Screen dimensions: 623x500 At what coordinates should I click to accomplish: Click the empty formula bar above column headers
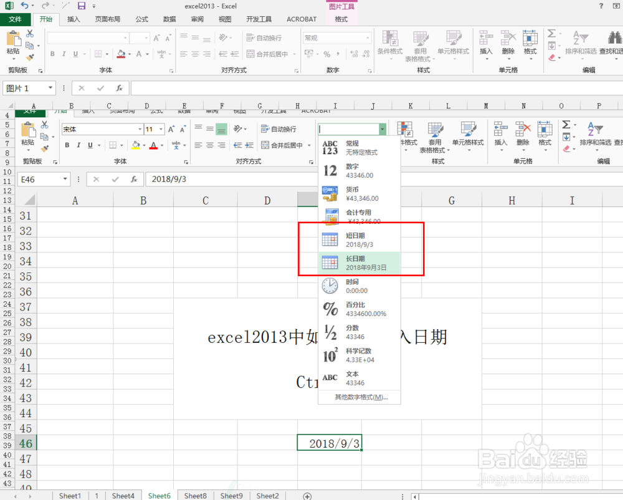coord(376,88)
